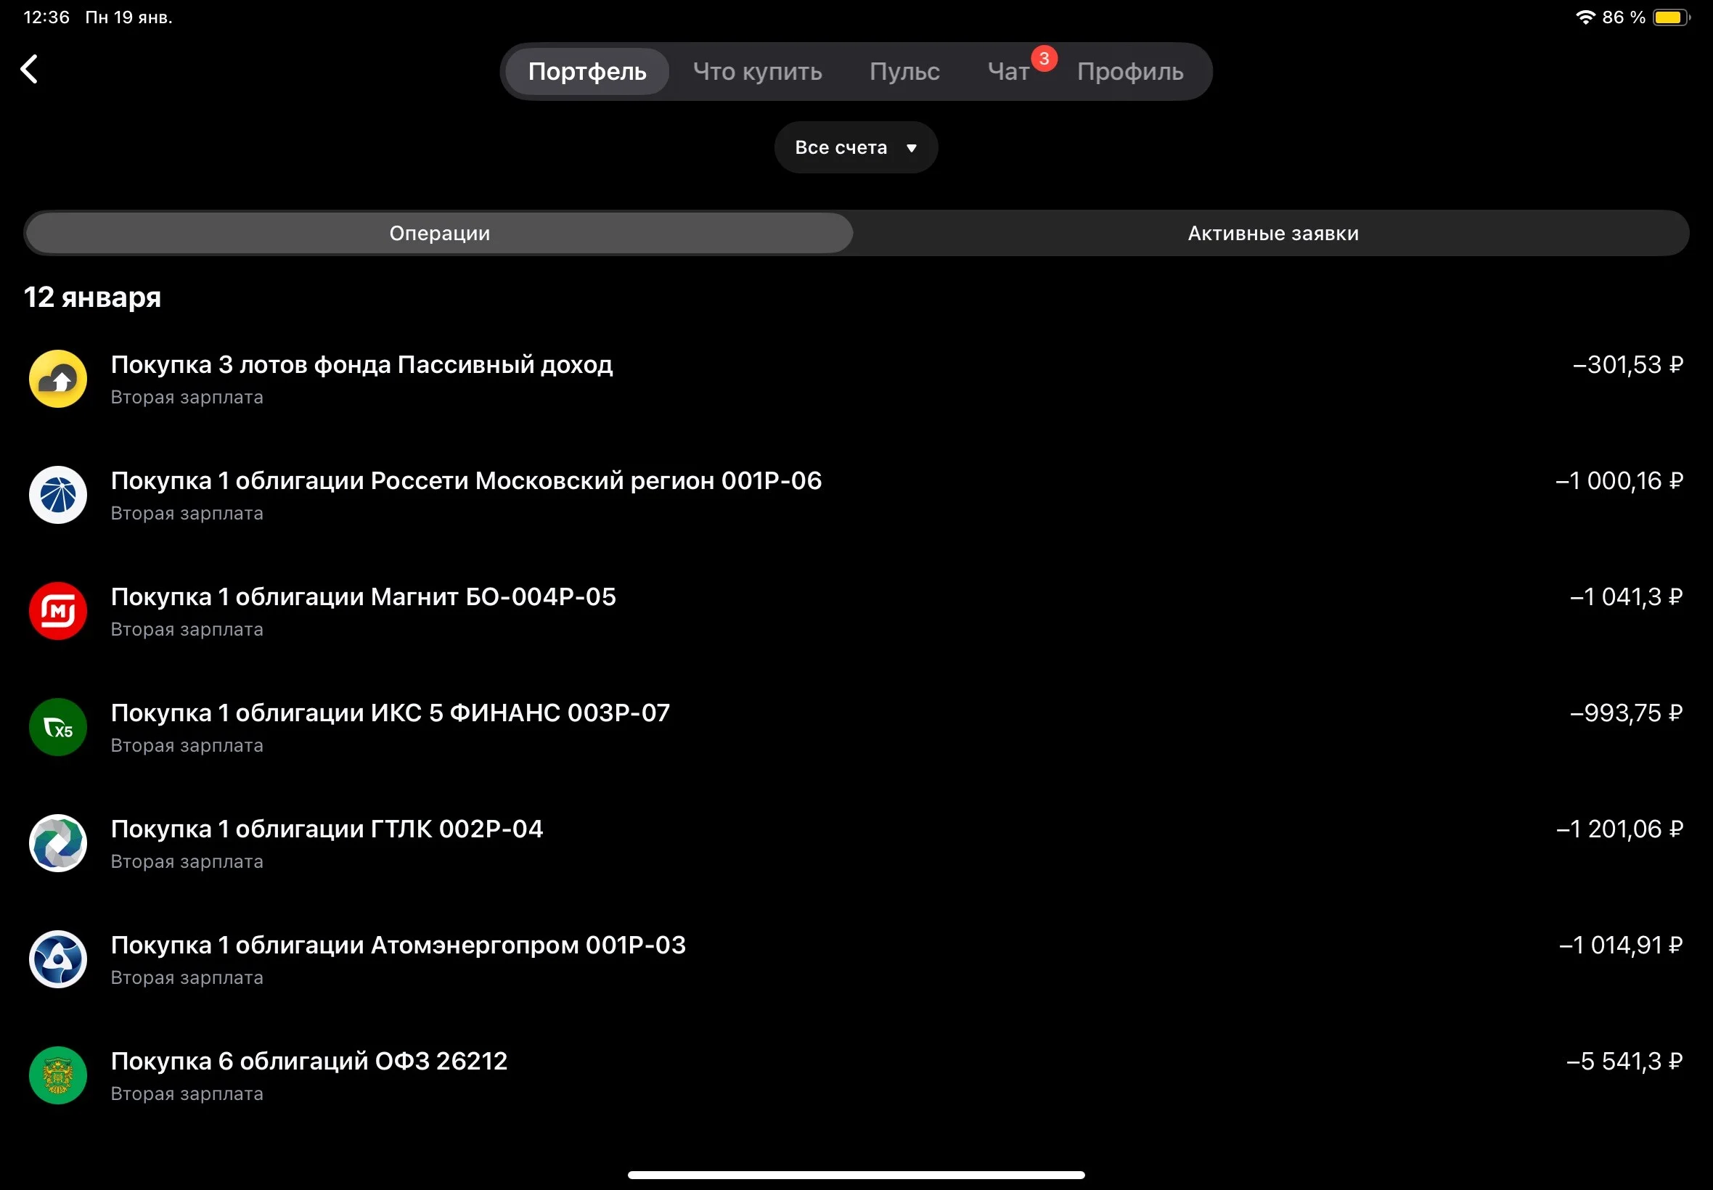Tap the status bar time 12:36
The height and width of the screenshot is (1190, 1713).
[46, 17]
